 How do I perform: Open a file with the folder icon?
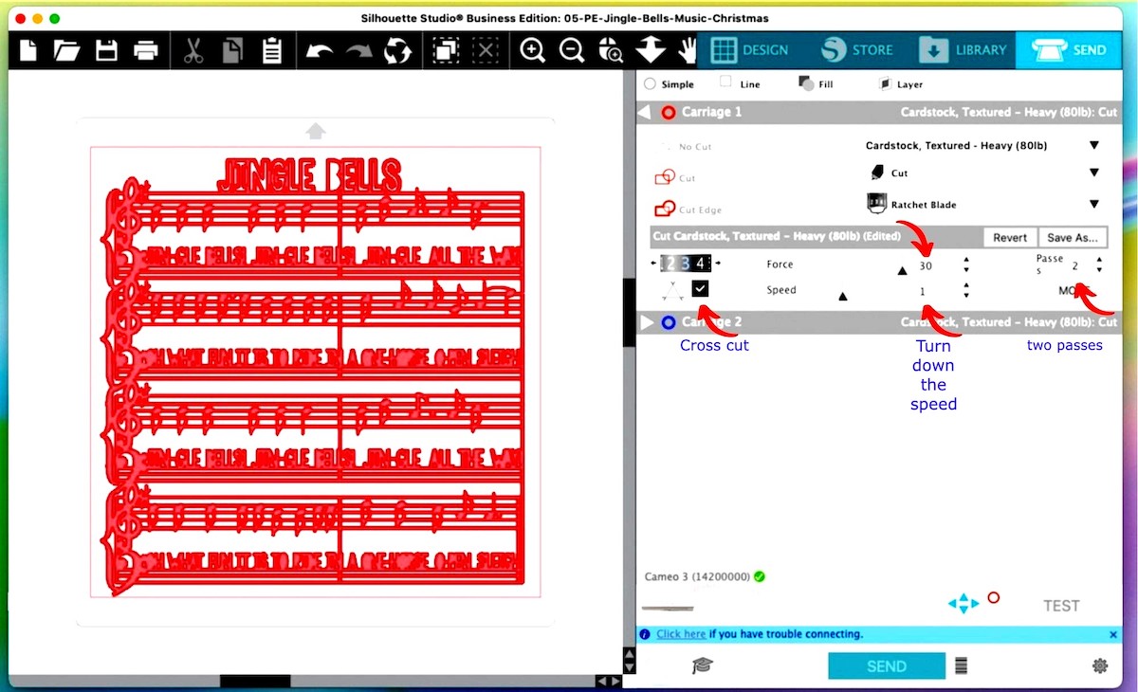pos(67,50)
